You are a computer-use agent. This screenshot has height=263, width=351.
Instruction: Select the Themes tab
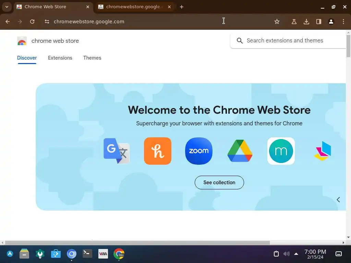(x=92, y=58)
